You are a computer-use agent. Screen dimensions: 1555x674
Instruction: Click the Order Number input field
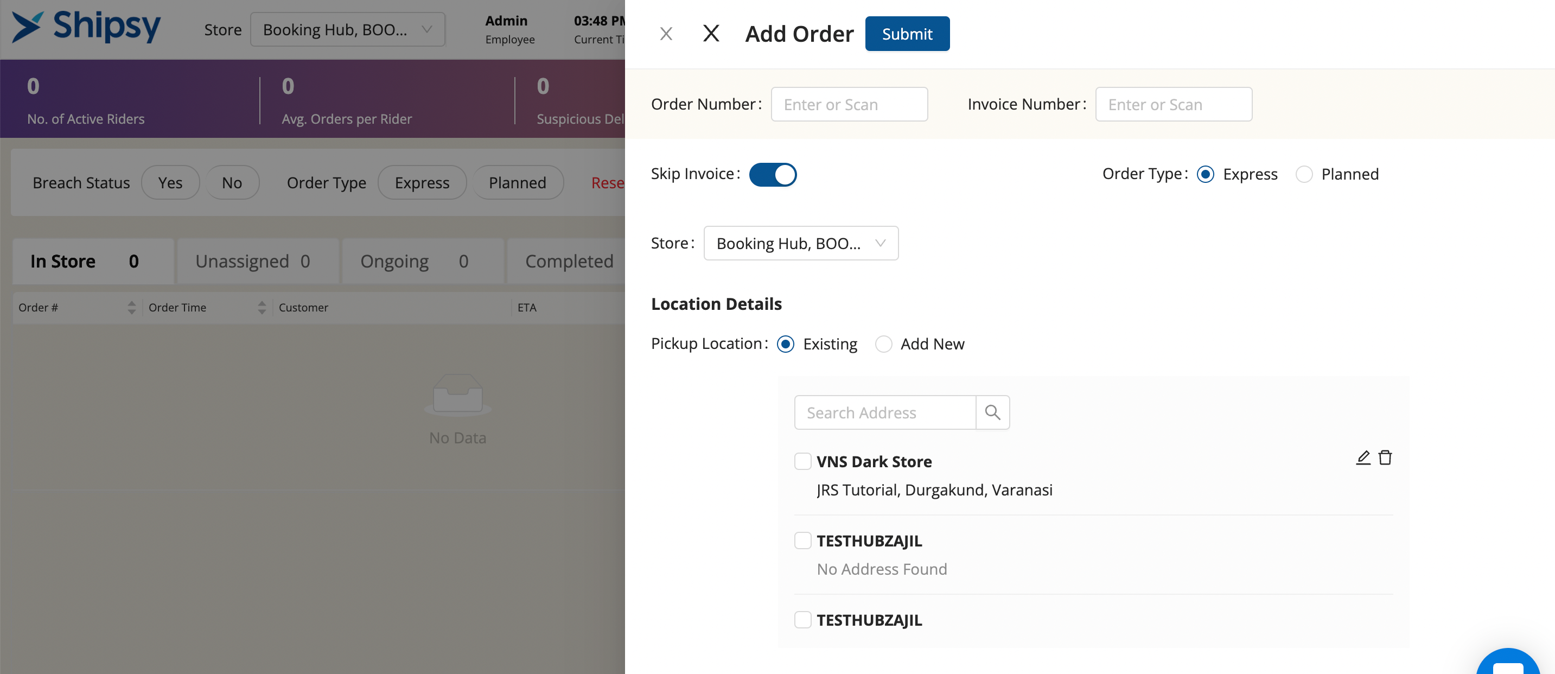pyautogui.click(x=849, y=105)
